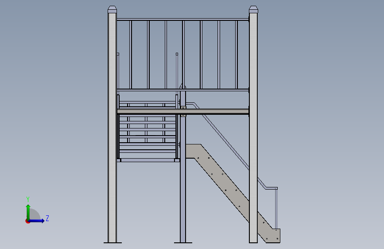The height and width of the screenshot is (249, 384).
Task: Select the tall right corner post of the model
Action: click(x=253, y=128)
